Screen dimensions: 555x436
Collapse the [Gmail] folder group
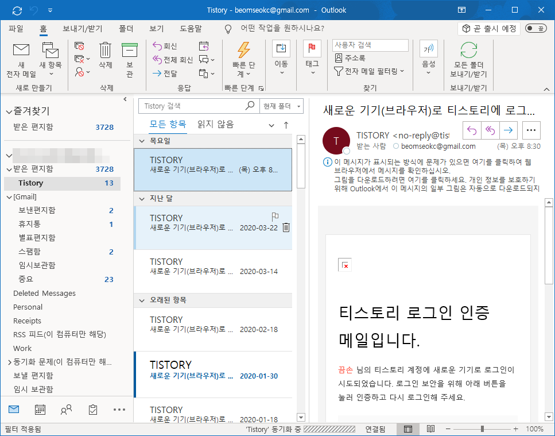pos(9,197)
